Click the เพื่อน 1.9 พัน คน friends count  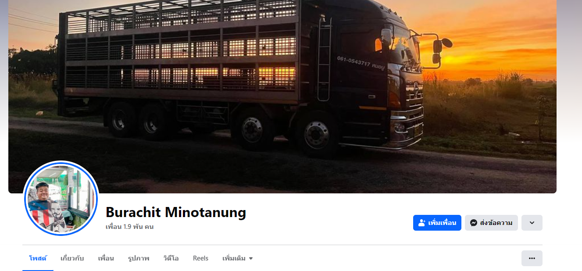coord(129,227)
